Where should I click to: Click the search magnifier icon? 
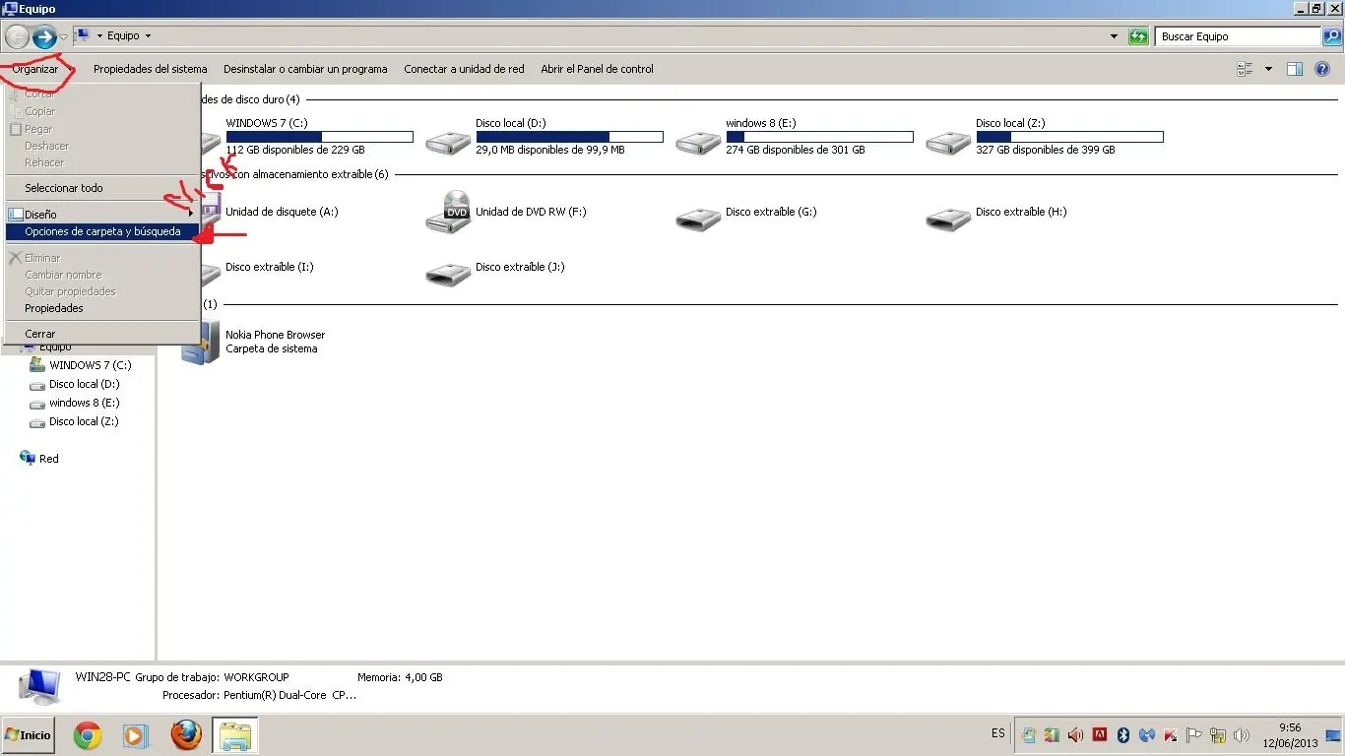(x=1331, y=36)
